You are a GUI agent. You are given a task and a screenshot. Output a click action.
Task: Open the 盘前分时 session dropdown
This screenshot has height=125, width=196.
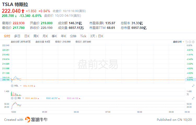click(178, 42)
